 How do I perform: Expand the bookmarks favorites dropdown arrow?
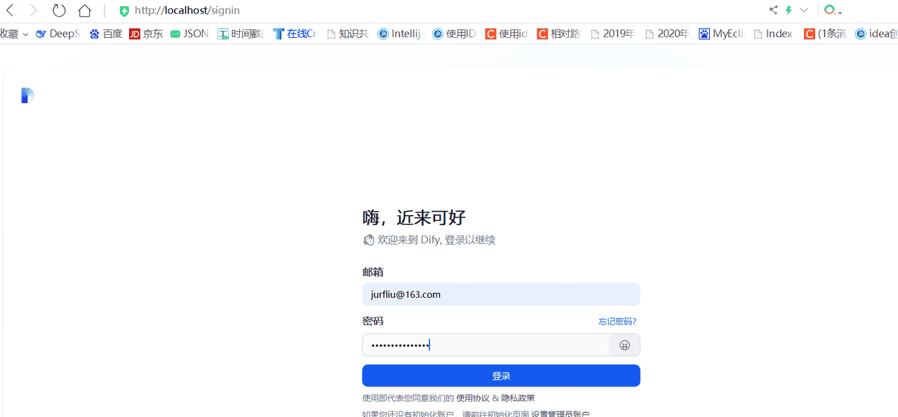coord(25,34)
